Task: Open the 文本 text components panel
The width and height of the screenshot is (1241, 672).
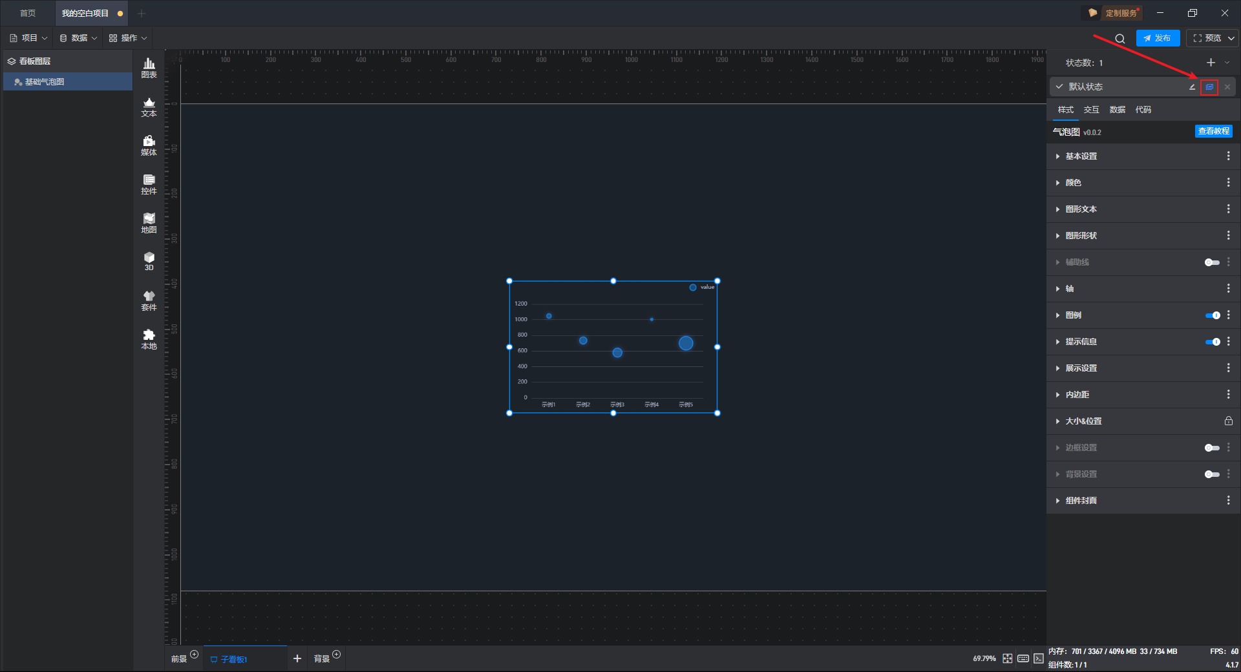Action: tap(149, 107)
